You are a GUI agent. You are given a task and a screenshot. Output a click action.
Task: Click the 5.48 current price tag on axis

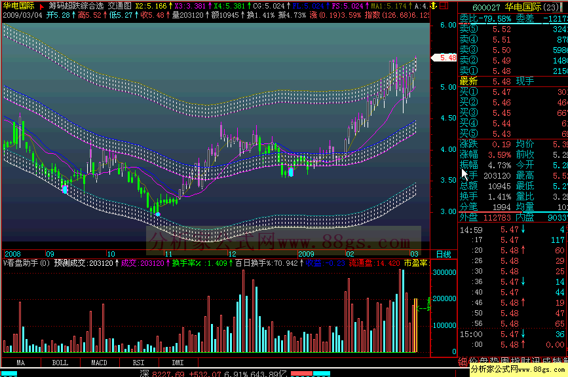click(x=444, y=58)
